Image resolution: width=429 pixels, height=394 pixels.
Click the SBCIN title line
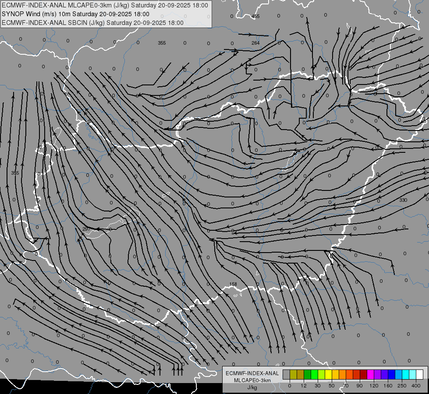point(92,23)
